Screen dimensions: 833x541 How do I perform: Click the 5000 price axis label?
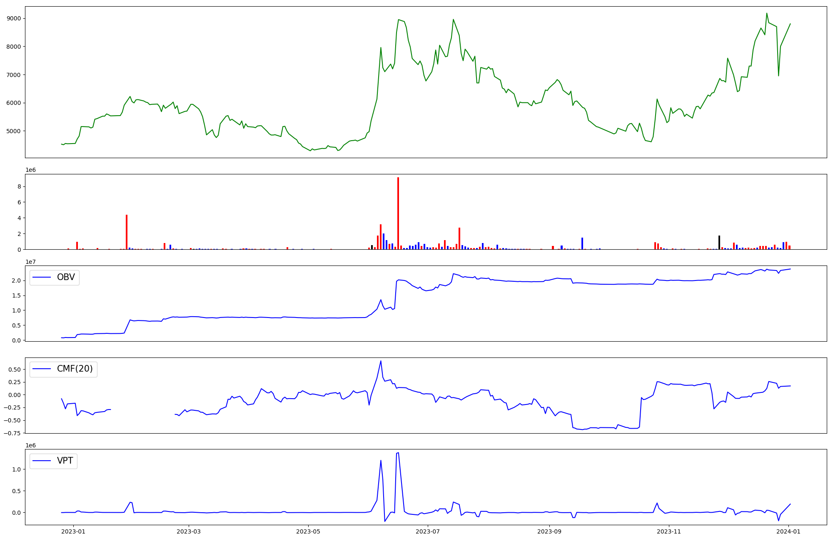click(14, 131)
